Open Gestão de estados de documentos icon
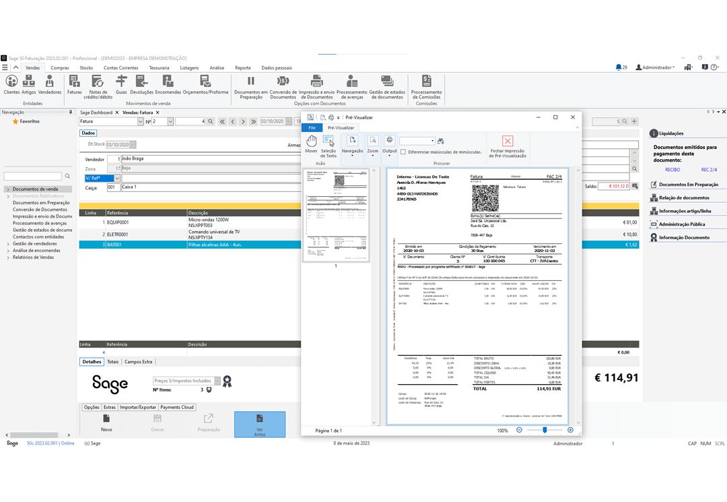727x502 pixels. (387, 87)
